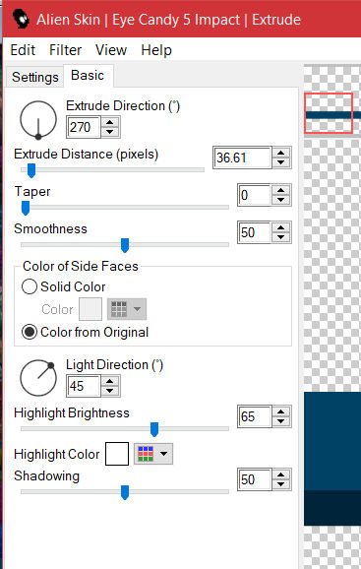361x569 pixels.
Task: Increase Taper value with up arrow
Action: pyautogui.click(x=281, y=190)
